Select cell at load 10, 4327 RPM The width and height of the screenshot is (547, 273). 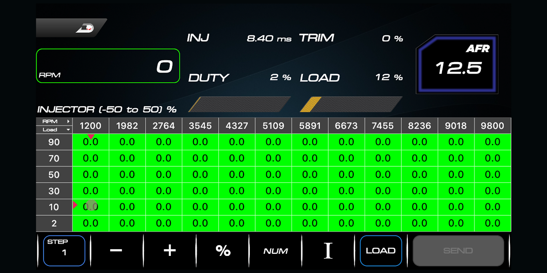point(237,207)
